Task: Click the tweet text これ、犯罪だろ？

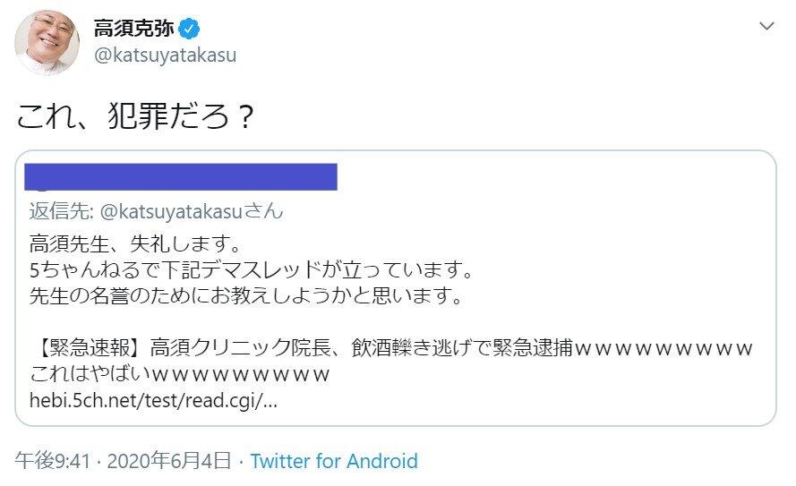Action: coord(134,117)
